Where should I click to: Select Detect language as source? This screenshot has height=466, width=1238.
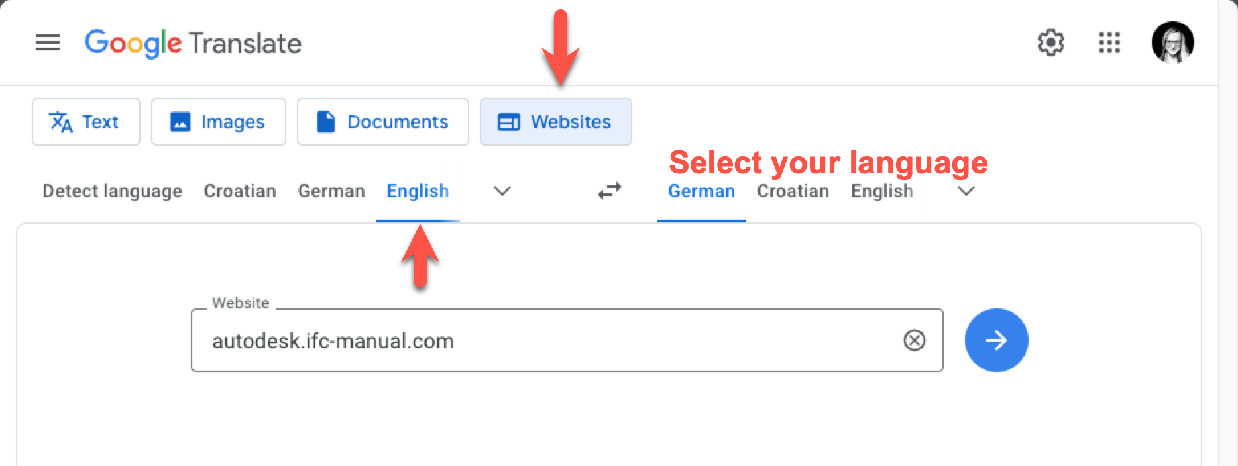click(x=112, y=191)
